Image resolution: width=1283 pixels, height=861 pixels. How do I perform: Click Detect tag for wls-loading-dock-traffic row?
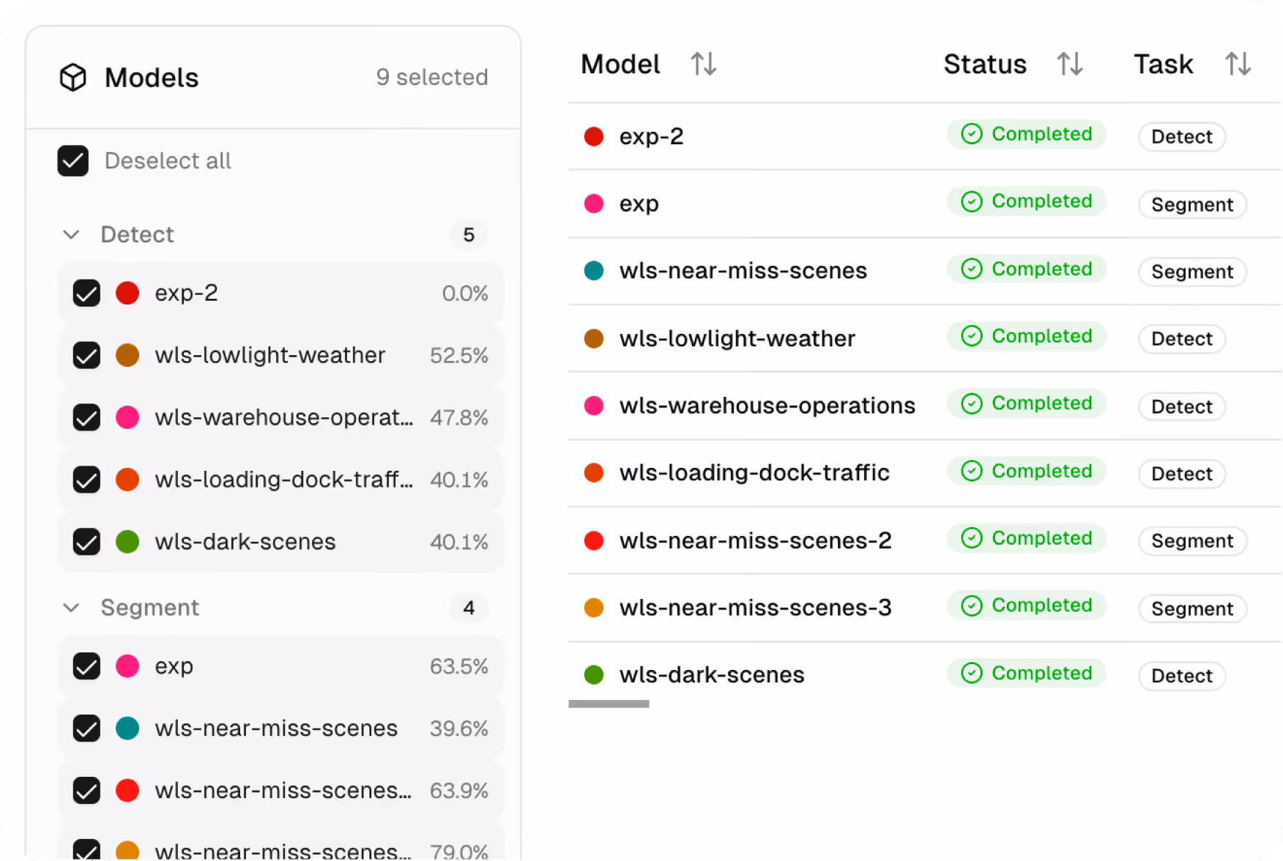[x=1182, y=474]
